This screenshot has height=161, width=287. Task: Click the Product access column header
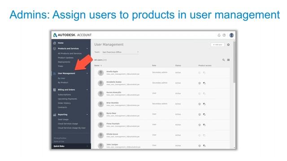point(205,66)
